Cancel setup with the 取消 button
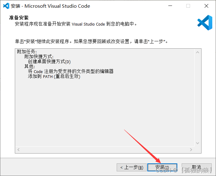This screenshot has width=216, height=176. [x=197, y=167]
